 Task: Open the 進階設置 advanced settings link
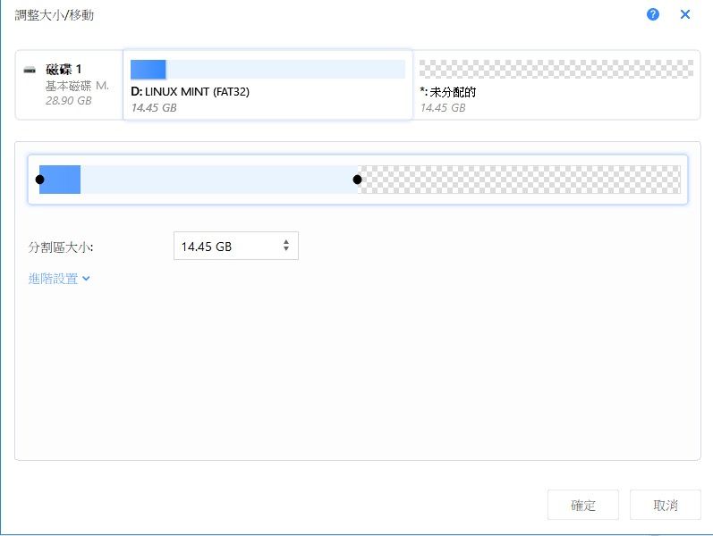click(53, 279)
